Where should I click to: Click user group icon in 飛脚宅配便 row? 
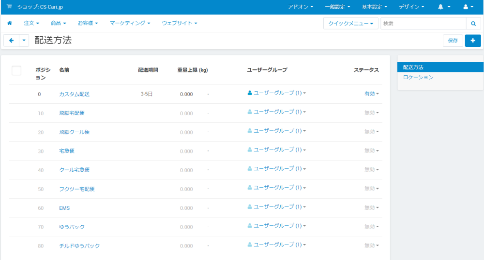tap(250, 112)
